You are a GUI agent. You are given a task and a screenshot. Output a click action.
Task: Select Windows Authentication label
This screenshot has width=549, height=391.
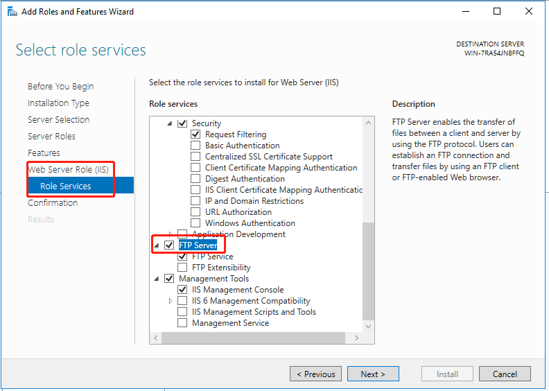tap(250, 223)
